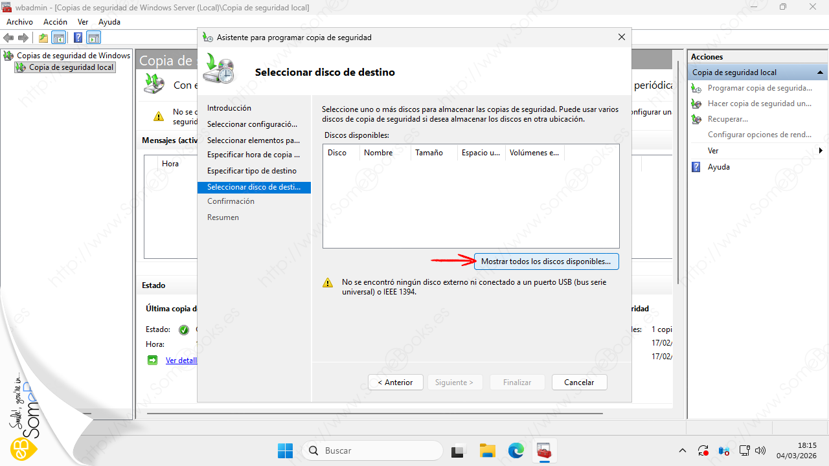Open File Explorer from the taskbar
This screenshot has height=466, width=829.
(x=487, y=450)
